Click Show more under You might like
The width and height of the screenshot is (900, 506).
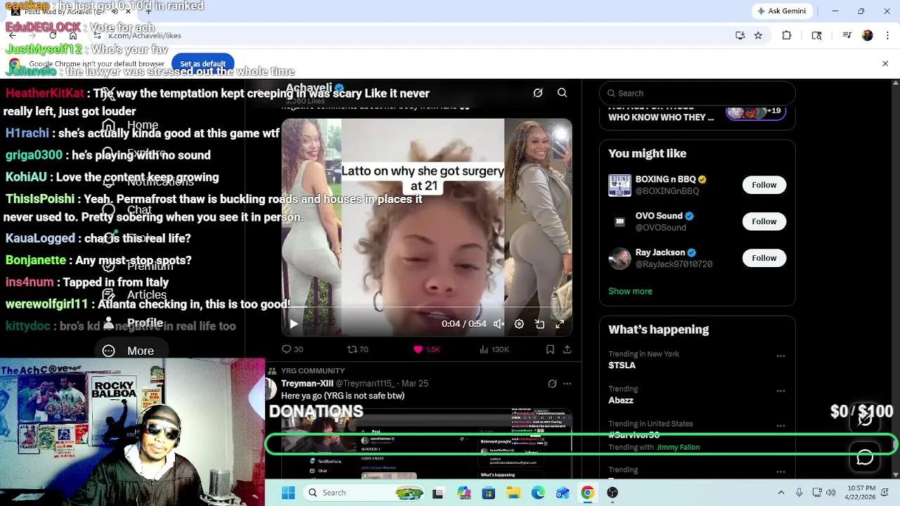point(630,291)
